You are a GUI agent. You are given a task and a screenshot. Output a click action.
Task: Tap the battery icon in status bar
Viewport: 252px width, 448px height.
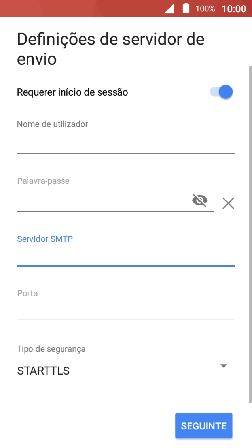coord(186,8)
